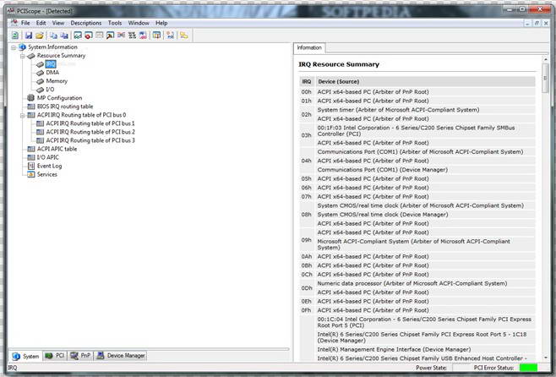This screenshot has width=556, height=377.
Task: Select BIOS IRQ routing table in tree
Action: [65, 107]
